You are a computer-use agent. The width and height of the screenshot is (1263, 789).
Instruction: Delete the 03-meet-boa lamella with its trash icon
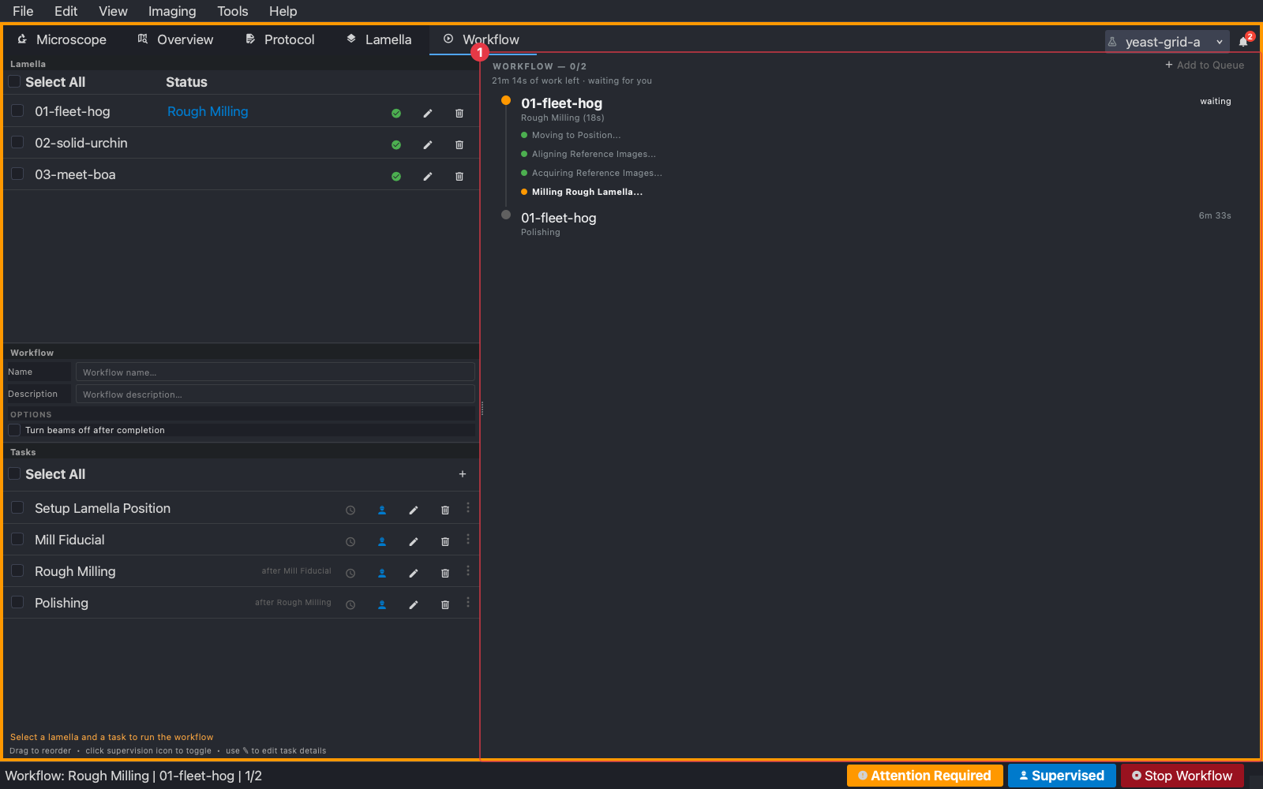click(459, 176)
